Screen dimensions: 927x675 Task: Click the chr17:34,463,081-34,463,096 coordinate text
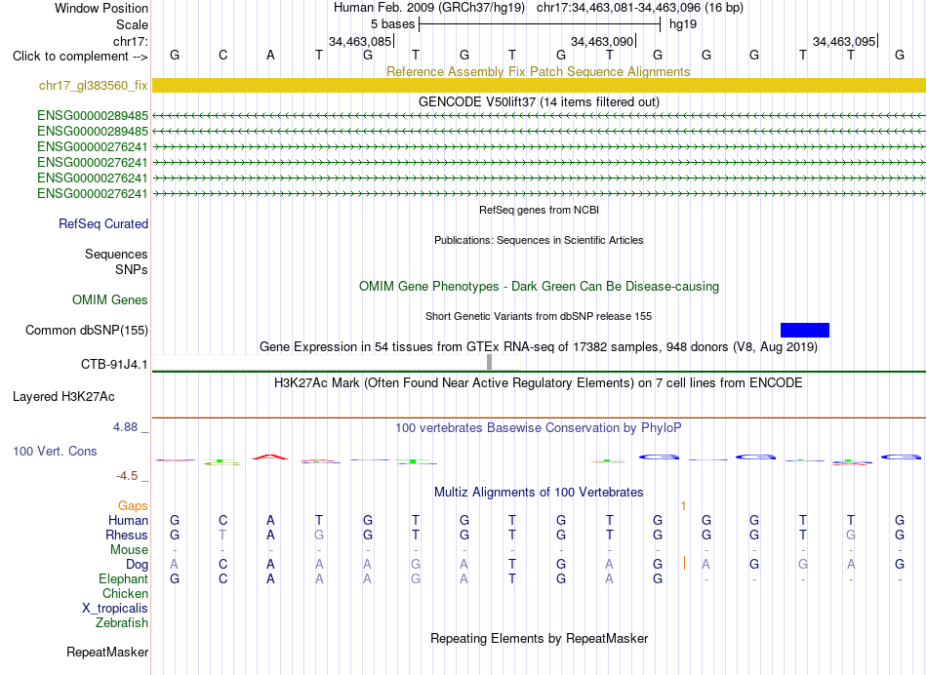pos(640,8)
